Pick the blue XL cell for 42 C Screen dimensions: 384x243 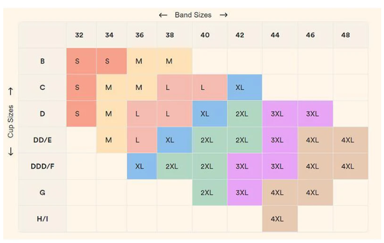tap(240, 87)
